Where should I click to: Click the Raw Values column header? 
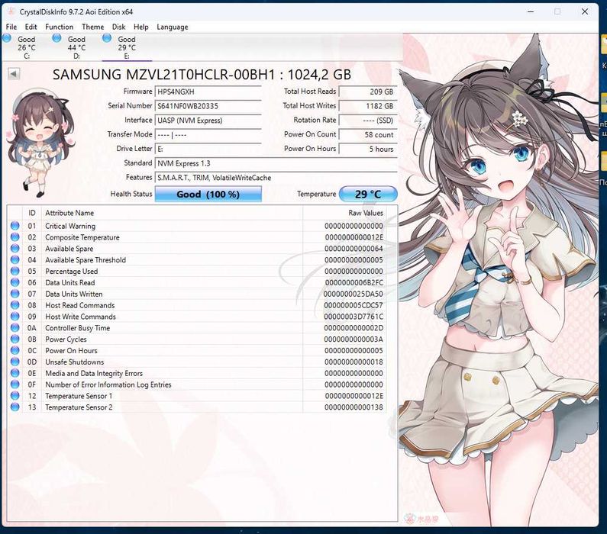pos(344,213)
